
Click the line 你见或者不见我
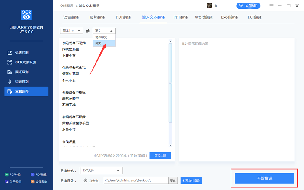[x=74, y=43]
